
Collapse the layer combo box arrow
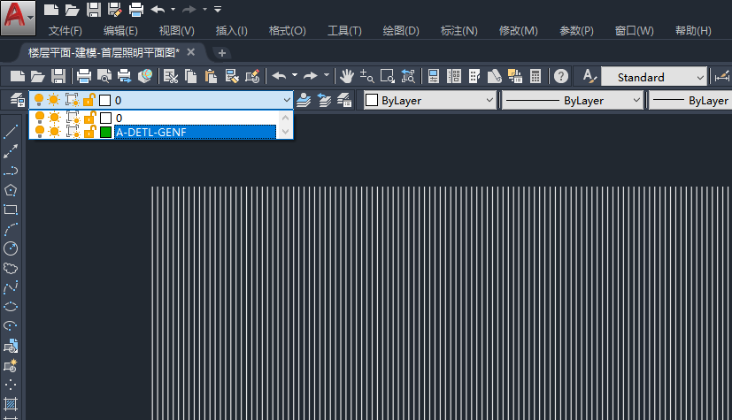tap(287, 100)
